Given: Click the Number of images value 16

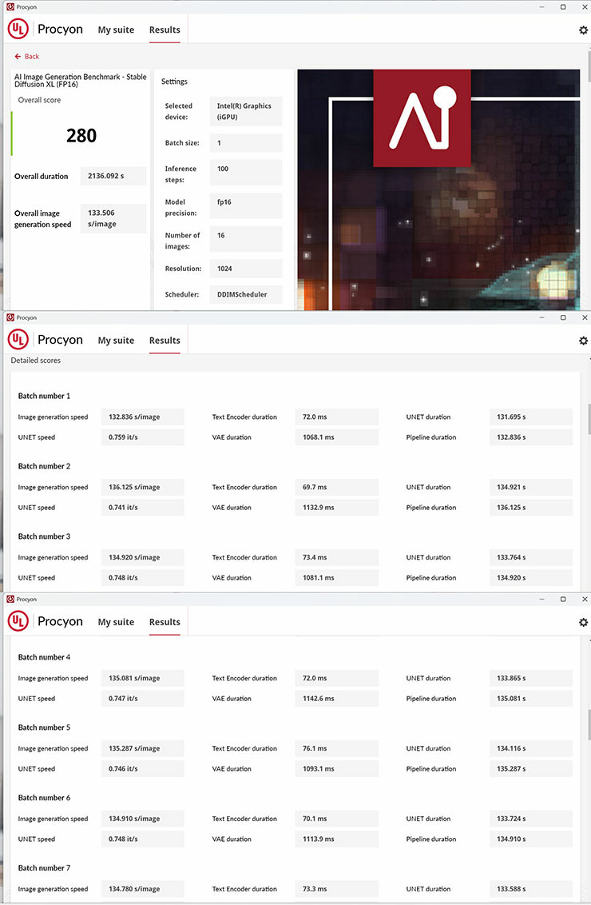Looking at the screenshot, I should click(x=246, y=239).
